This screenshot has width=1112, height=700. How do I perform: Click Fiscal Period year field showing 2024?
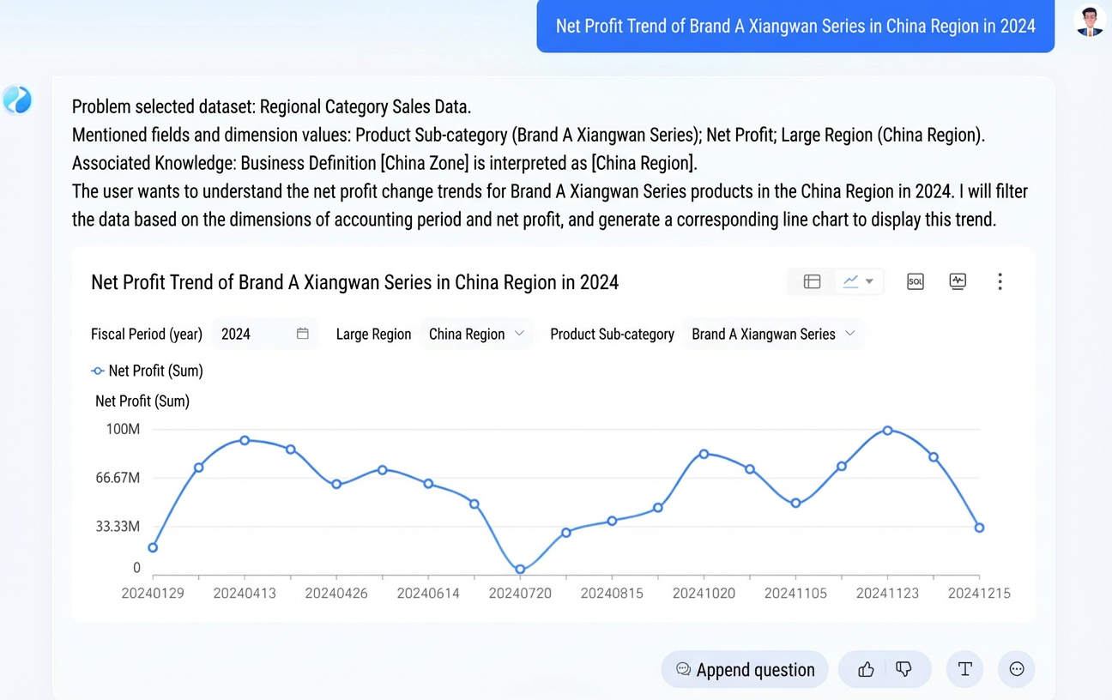[264, 334]
